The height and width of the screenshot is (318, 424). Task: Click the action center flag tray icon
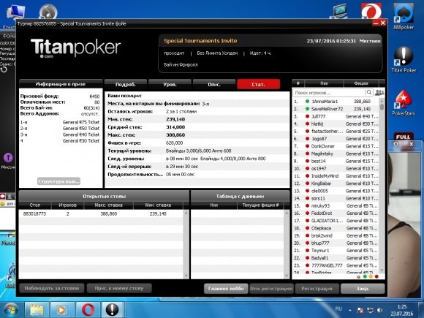pos(360,310)
